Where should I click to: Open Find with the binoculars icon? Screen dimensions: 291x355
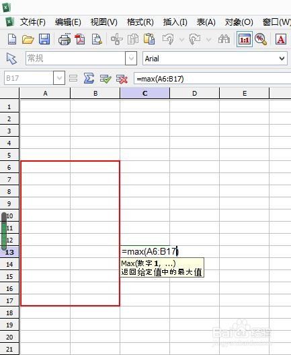(224, 39)
